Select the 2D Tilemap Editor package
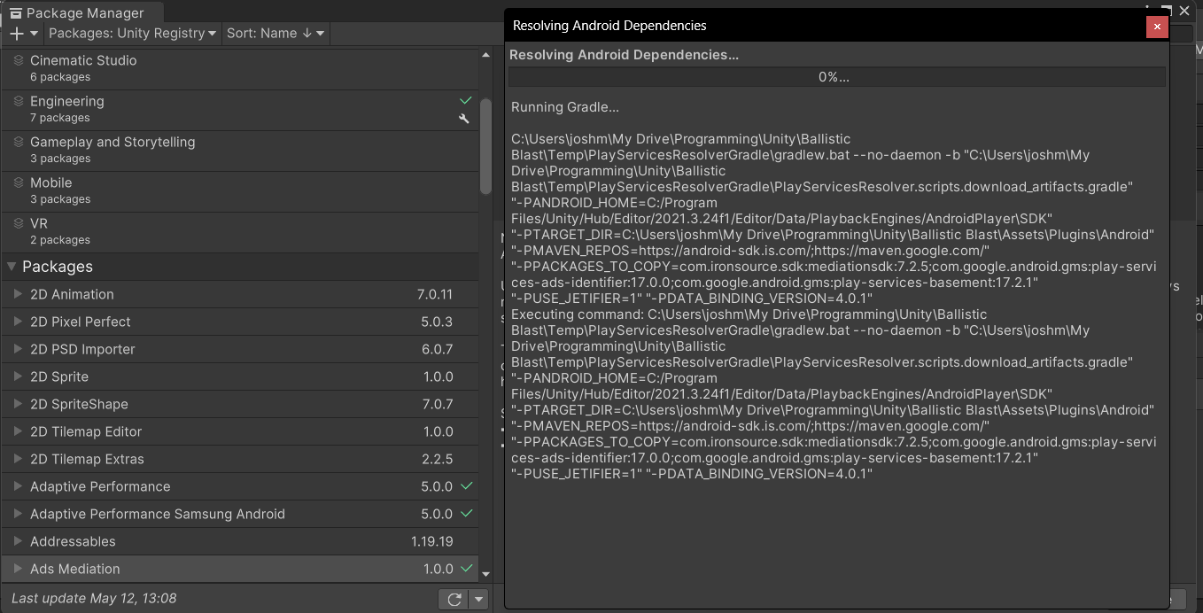This screenshot has width=1203, height=613. tap(86, 431)
